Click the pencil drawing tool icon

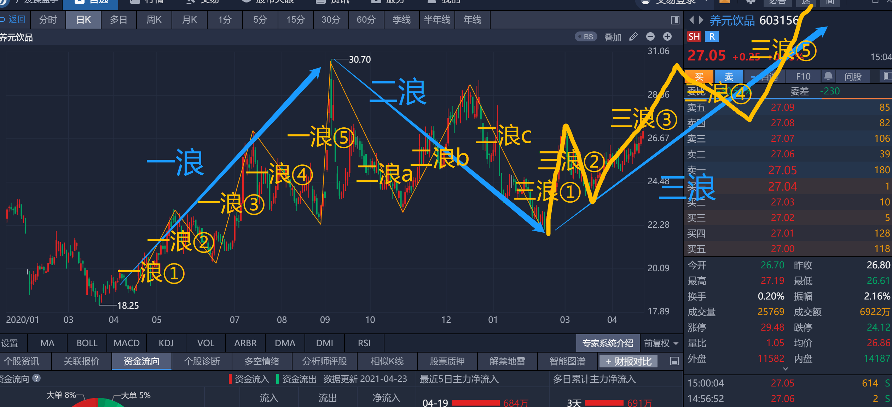click(x=633, y=37)
